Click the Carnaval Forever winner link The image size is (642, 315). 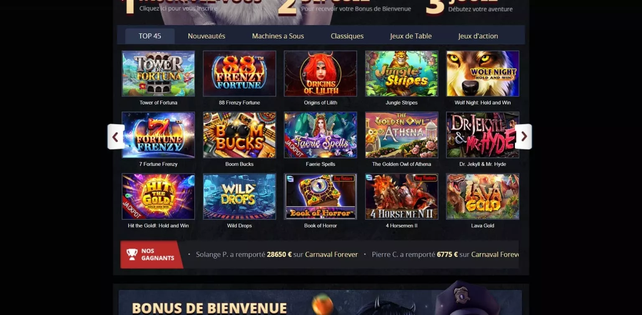click(x=331, y=254)
